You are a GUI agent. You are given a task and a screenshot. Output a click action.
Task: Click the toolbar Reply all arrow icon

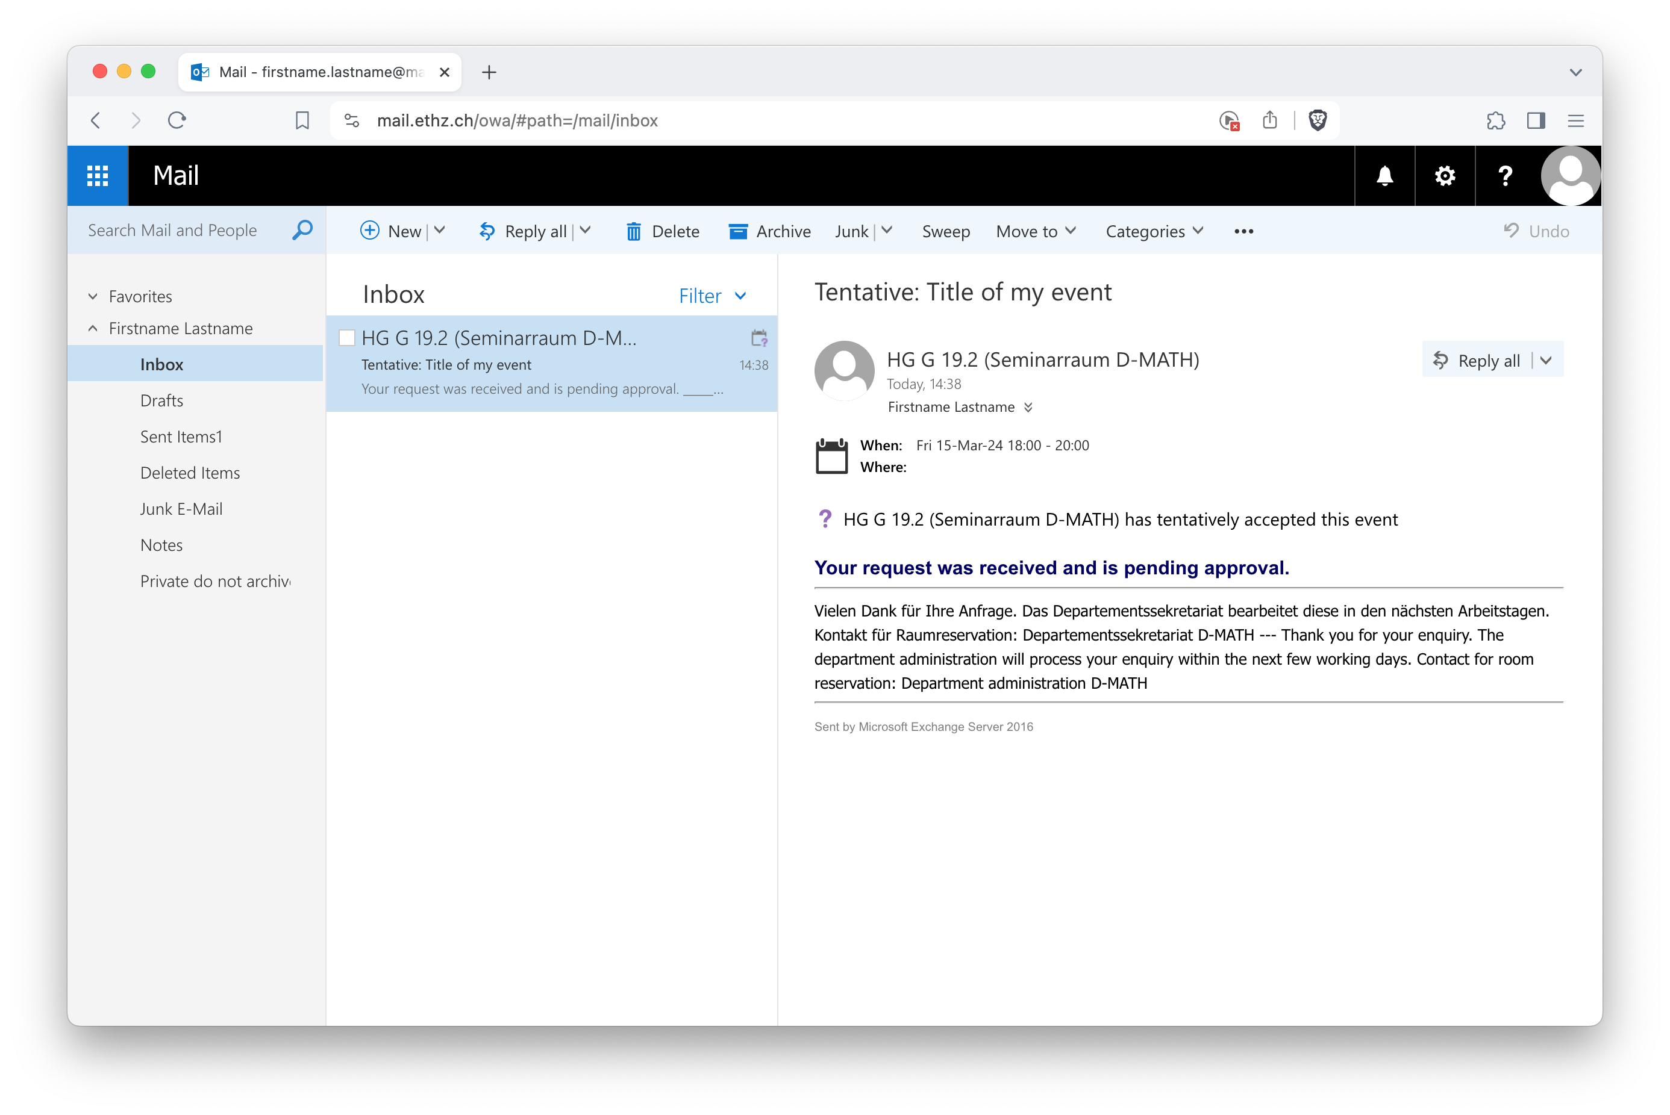click(x=487, y=231)
